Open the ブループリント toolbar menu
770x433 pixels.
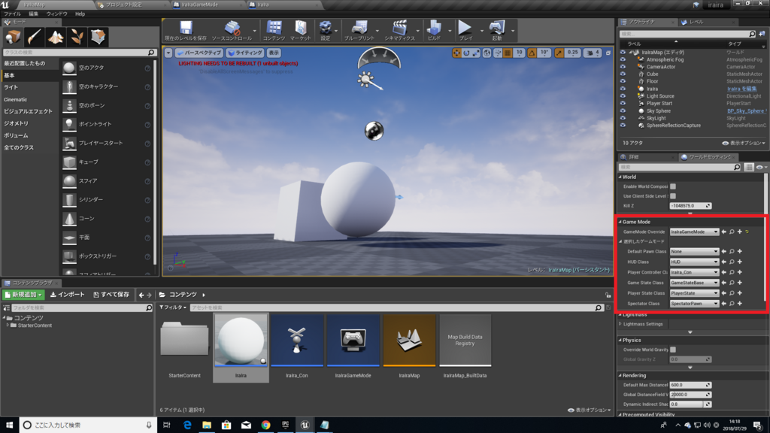tap(359, 29)
